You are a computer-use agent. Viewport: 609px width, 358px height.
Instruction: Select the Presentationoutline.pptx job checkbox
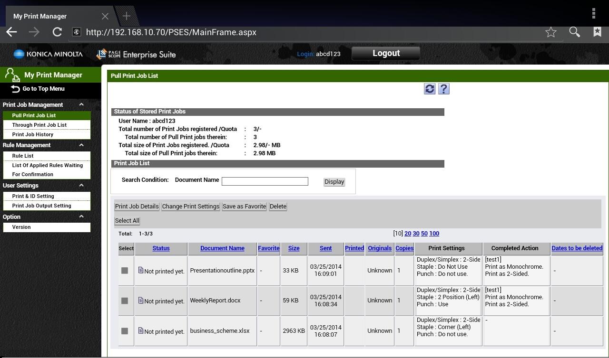[125, 271]
